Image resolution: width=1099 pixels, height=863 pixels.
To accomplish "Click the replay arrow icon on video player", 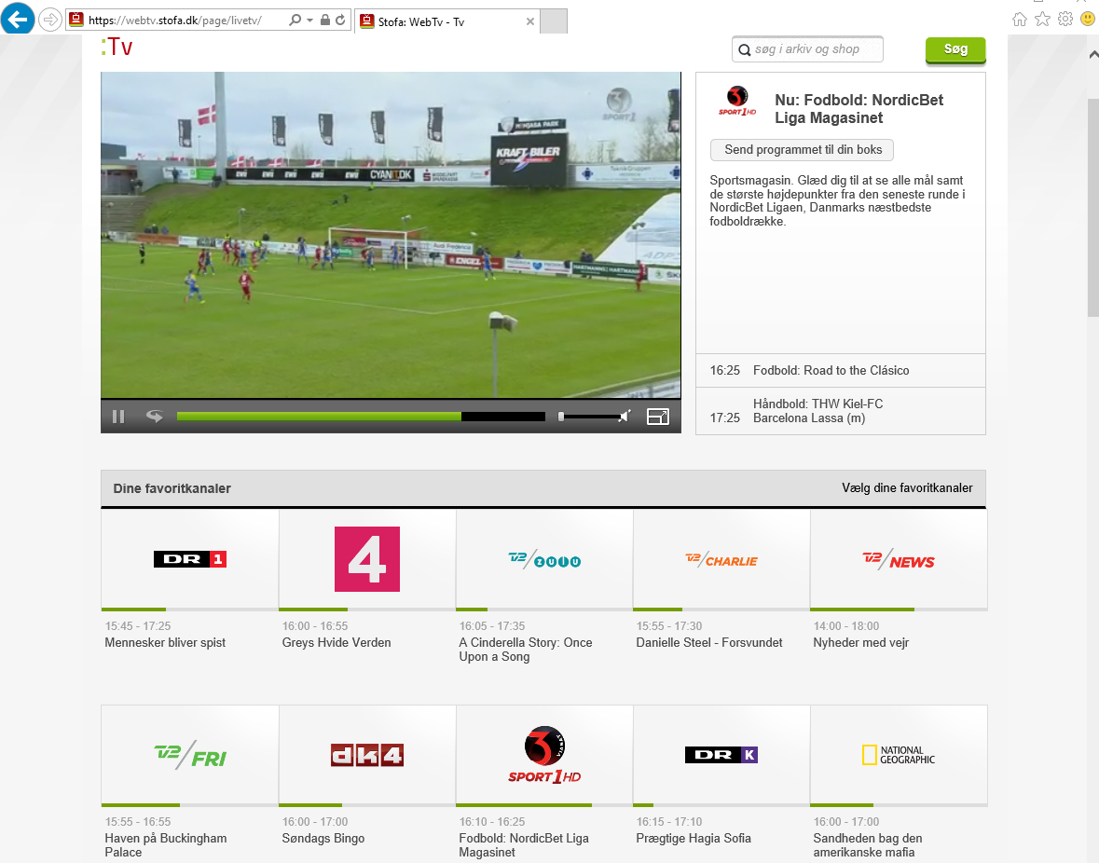I will tap(154, 416).
